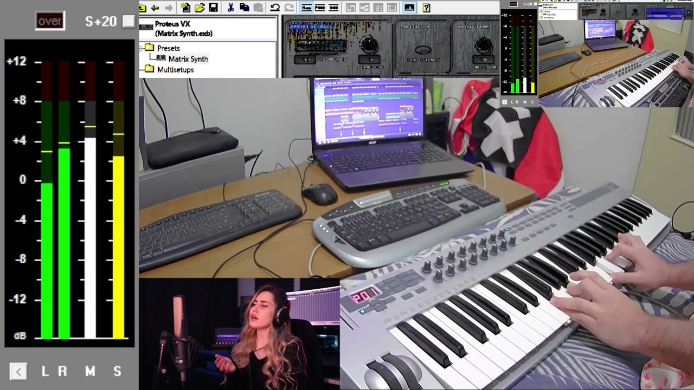The height and width of the screenshot is (390, 694).
Task: Select the first view-mode toolbar button
Action: pyautogui.click(x=306, y=8)
